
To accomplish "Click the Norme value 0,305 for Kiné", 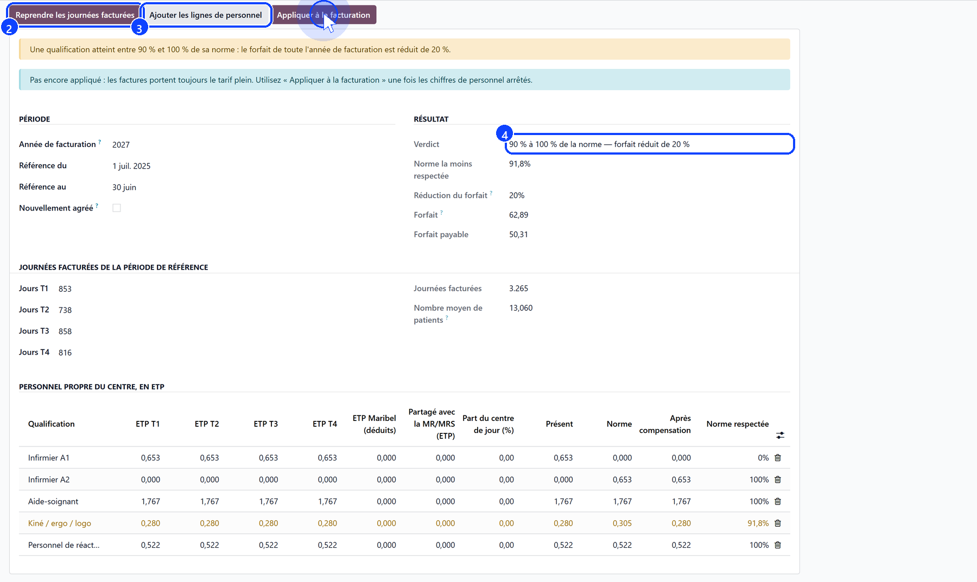I will click(x=622, y=523).
